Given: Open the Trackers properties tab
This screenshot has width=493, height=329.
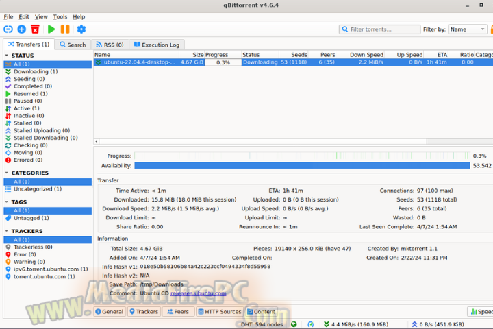Looking at the screenshot, I should 144,312.
